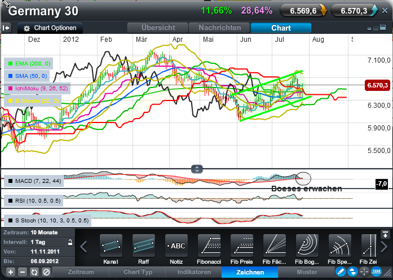The image size is (393, 280).
Task: Switch to the Übersicht tab
Action: point(158,28)
